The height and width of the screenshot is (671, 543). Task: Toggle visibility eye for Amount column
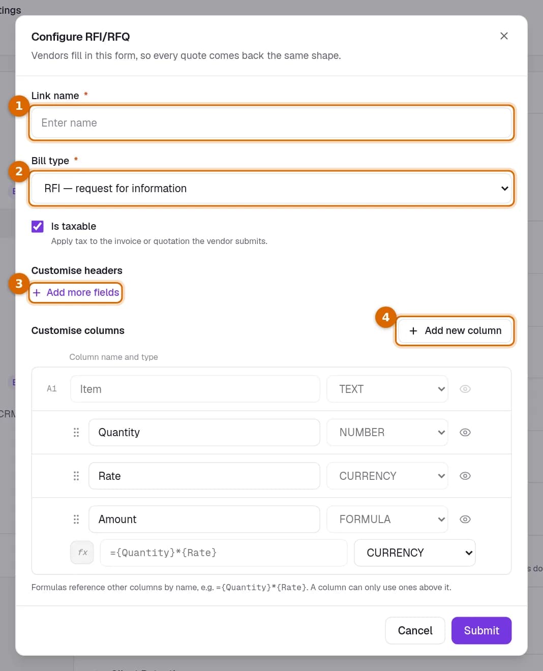(465, 519)
